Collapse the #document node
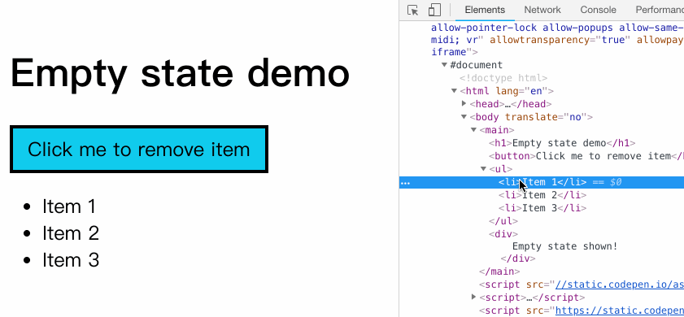This screenshot has height=317, width=684. (444, 65)
